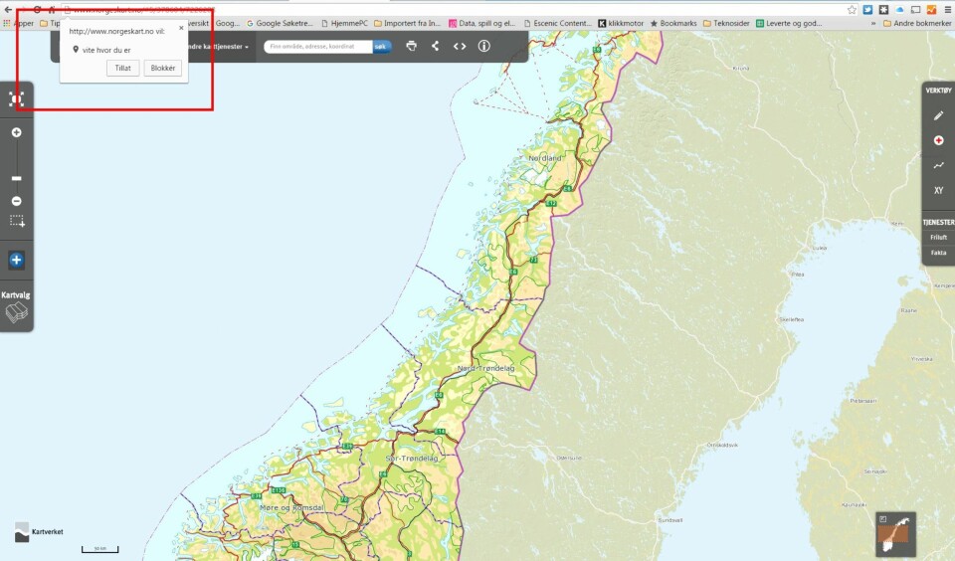Open the XY coordinates tool

click(938, 190)
